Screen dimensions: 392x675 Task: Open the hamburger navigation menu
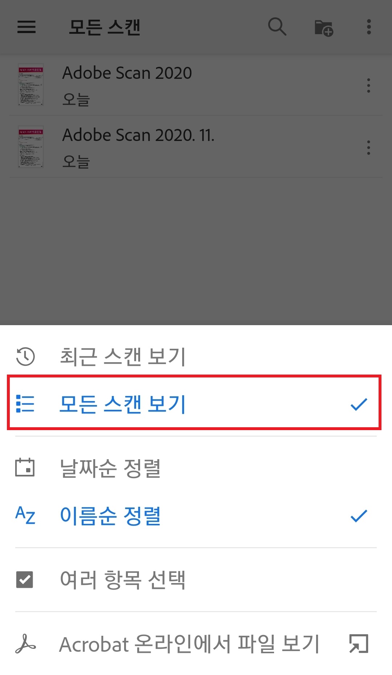click(26, 27)
